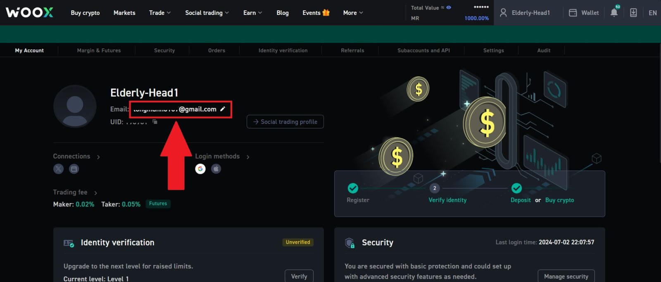Click the Social trading profile button
This screenshot has height=282, width=661.
click(285, 122)
